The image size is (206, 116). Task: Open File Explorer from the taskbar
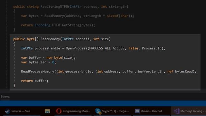pos(47,111)
